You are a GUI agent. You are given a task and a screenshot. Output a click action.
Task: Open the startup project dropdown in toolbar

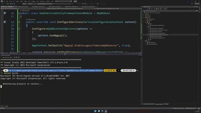click(45, 4)
